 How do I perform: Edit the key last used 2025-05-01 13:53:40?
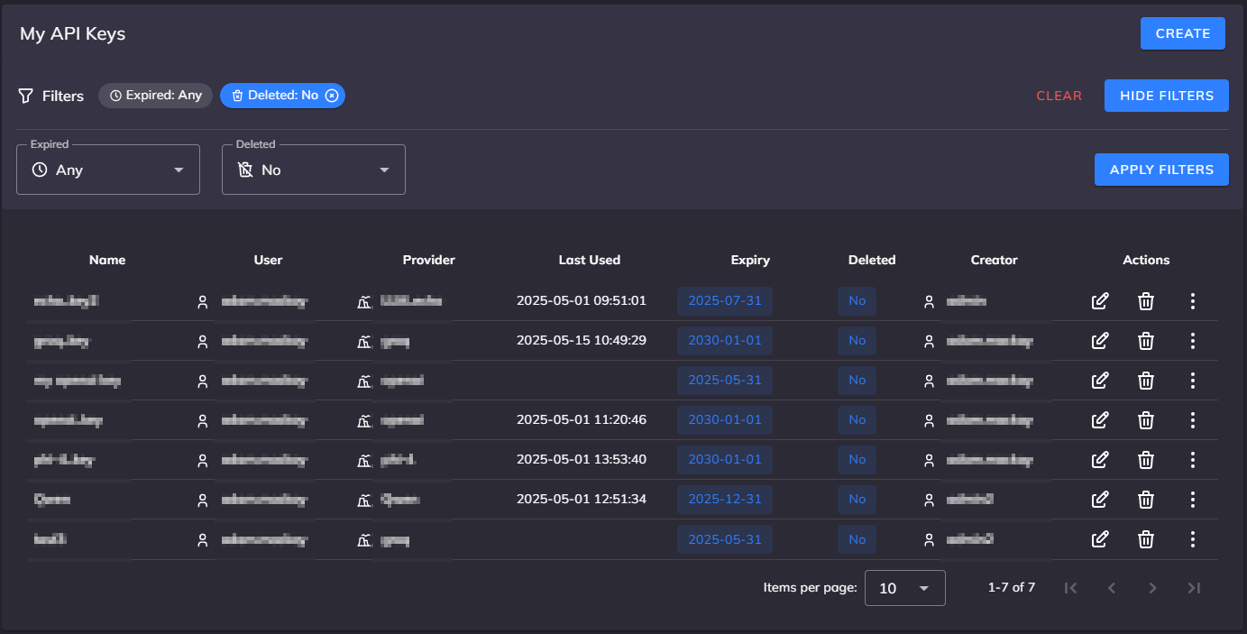click(1100, 460)
